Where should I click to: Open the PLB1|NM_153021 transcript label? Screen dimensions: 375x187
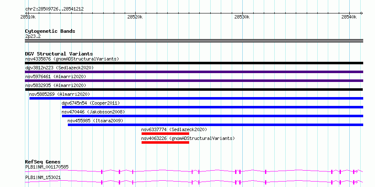coord(43,177)
